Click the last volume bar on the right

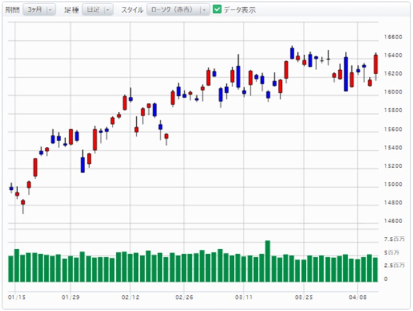coord(375,270)
